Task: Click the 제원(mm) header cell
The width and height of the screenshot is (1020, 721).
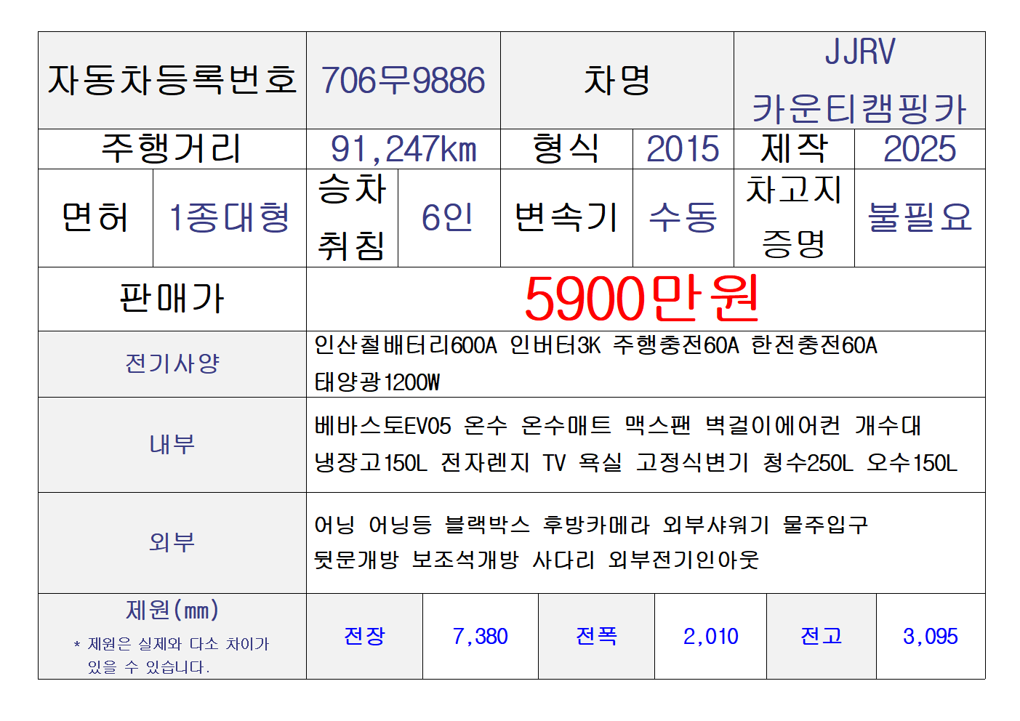Action: 172,611
